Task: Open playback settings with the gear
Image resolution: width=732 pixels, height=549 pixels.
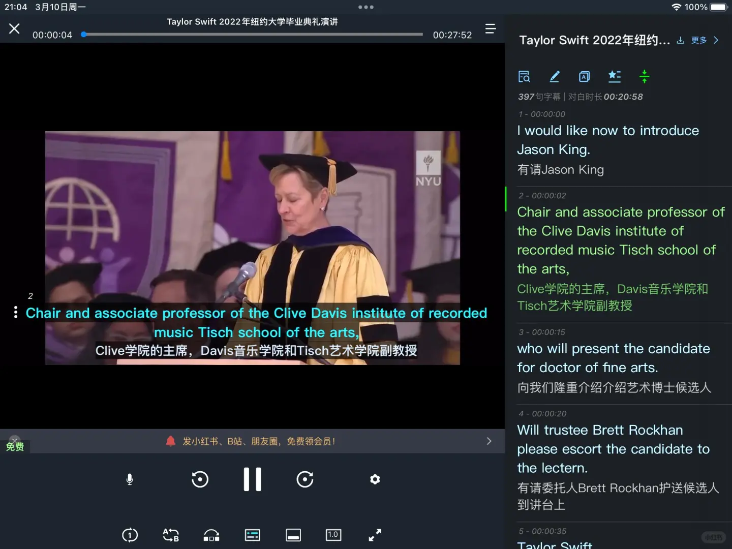Action: pos(375,479)
